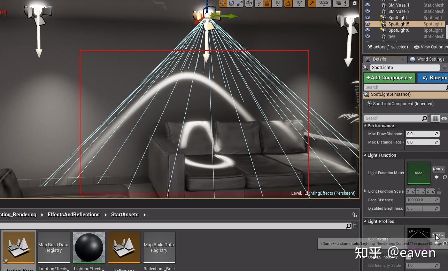Click Max Draw Distance value field
Viewport: 448px width, 271px height.
point(423,134)
